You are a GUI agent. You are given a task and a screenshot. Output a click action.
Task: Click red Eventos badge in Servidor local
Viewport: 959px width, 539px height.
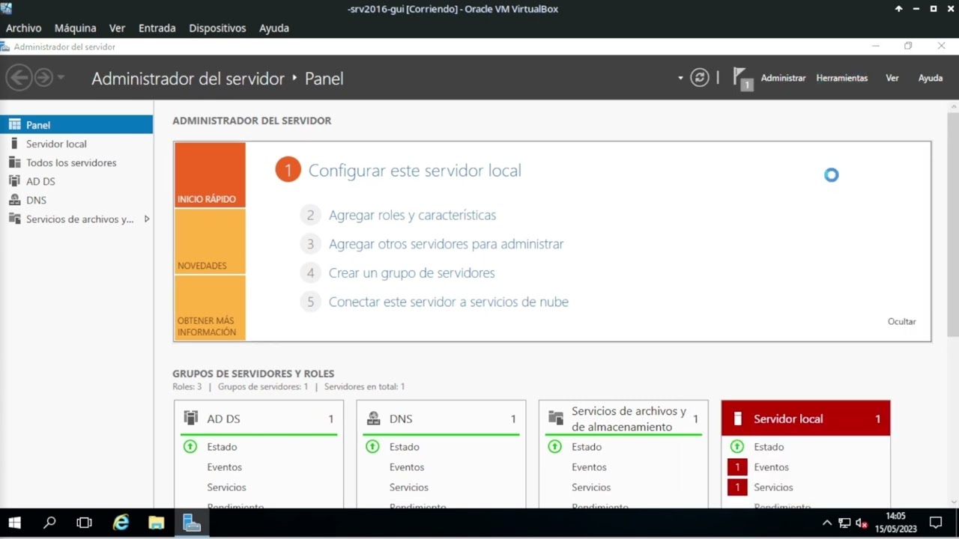point(737,467)
